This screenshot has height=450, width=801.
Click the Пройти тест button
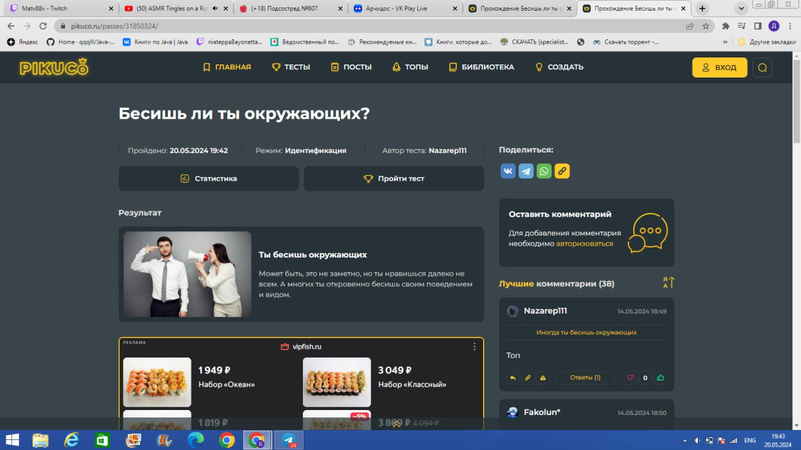pos(394,178)
